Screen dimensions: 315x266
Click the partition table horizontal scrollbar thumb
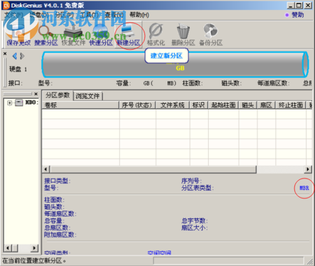point(153,169)
